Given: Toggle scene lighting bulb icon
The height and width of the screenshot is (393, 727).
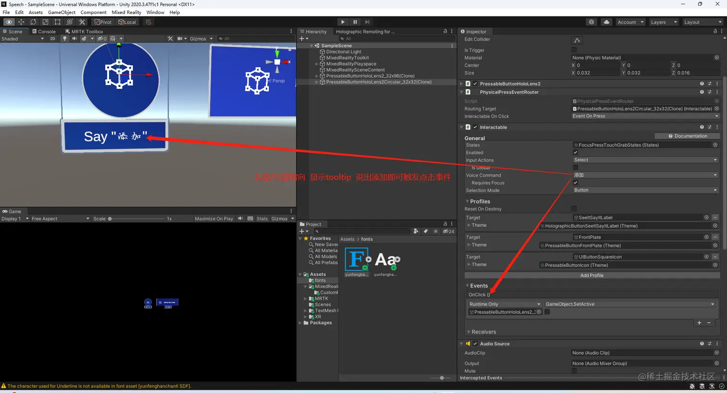Looking at the screenshot, I should (x=64, y=38).
